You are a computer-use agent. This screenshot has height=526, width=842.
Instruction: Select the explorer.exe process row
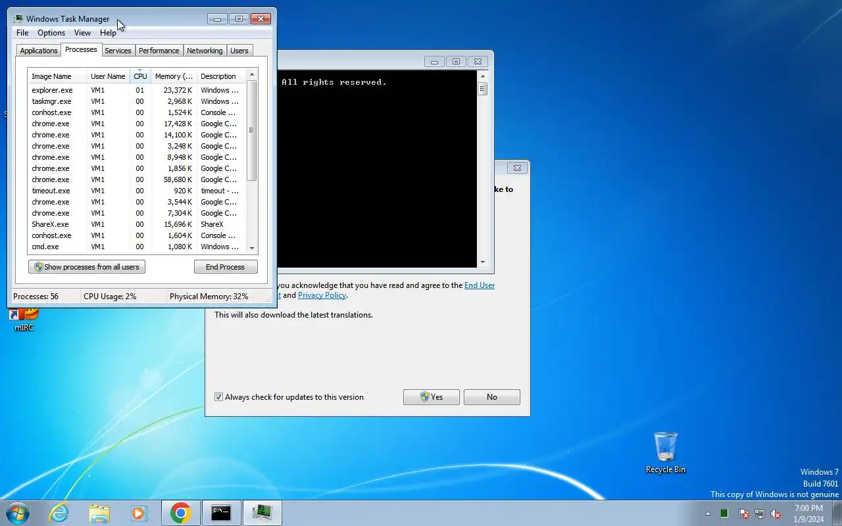coord(137,90)
